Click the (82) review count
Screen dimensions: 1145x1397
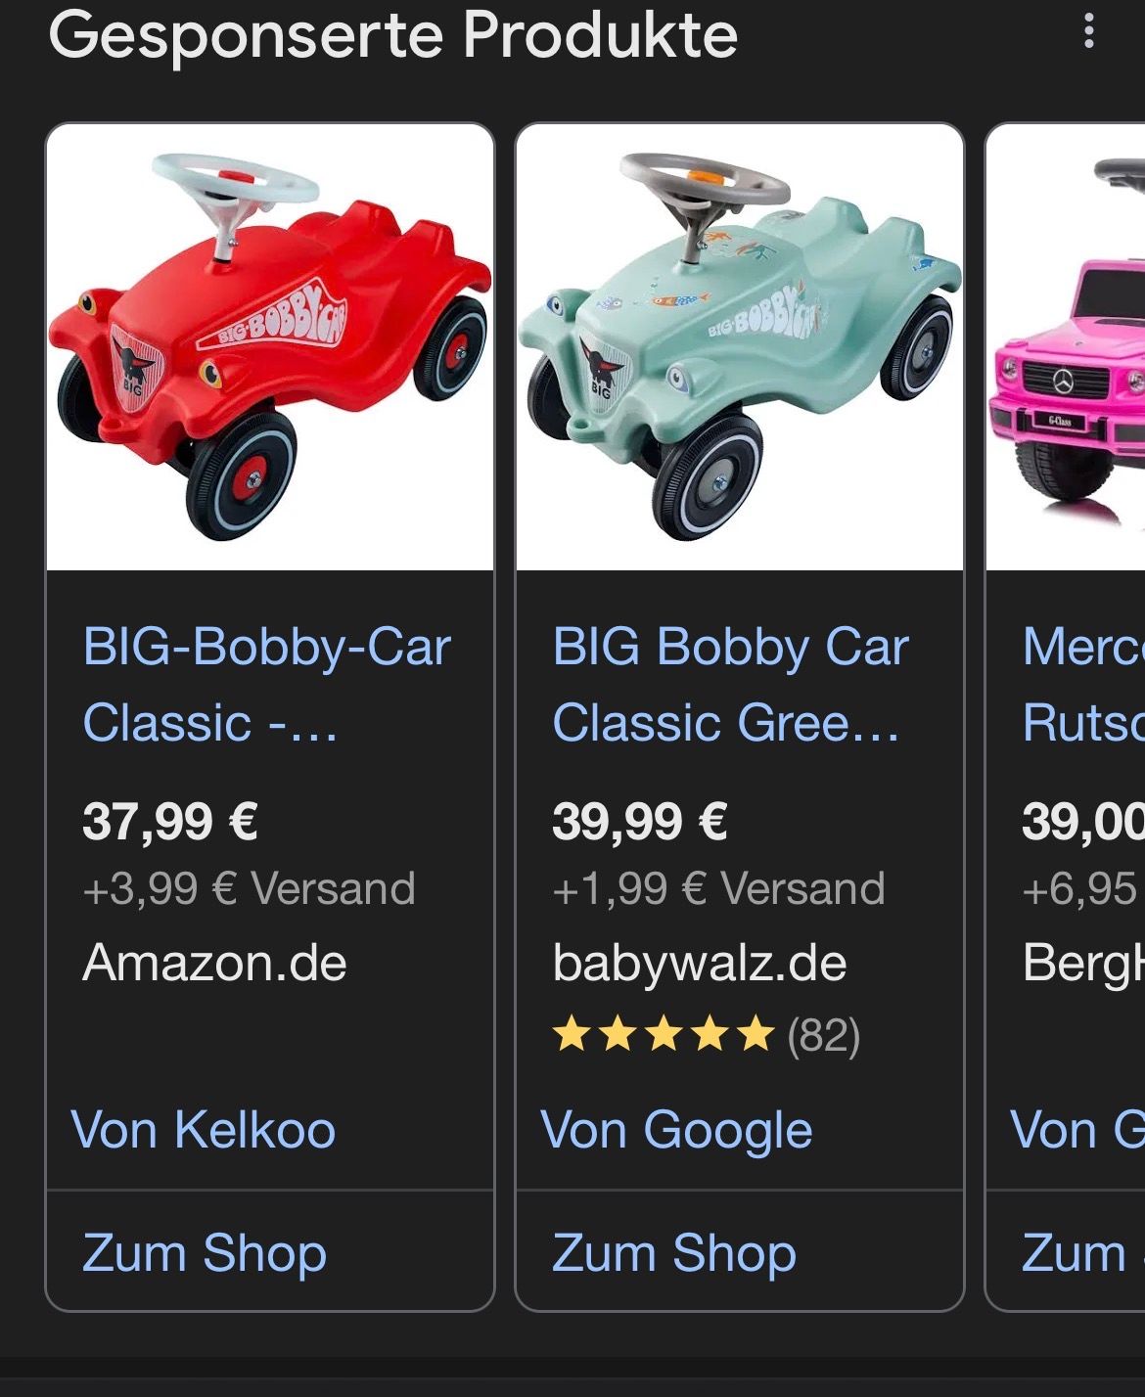coord(824,1035)
